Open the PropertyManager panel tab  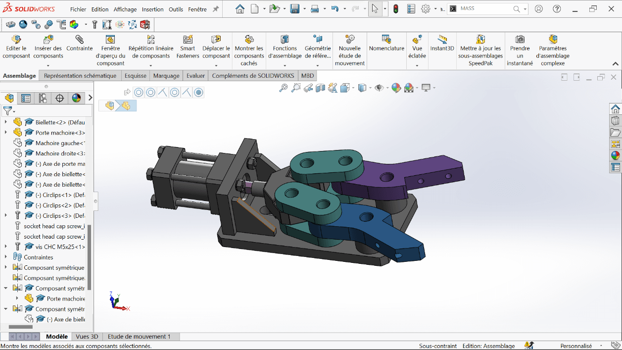[x=26, y=98]
